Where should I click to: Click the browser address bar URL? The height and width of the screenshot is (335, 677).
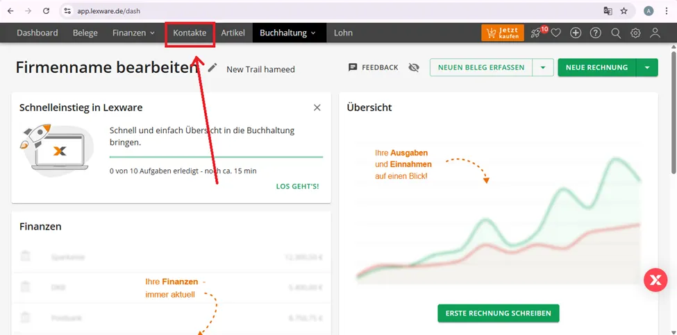(109, 11)
